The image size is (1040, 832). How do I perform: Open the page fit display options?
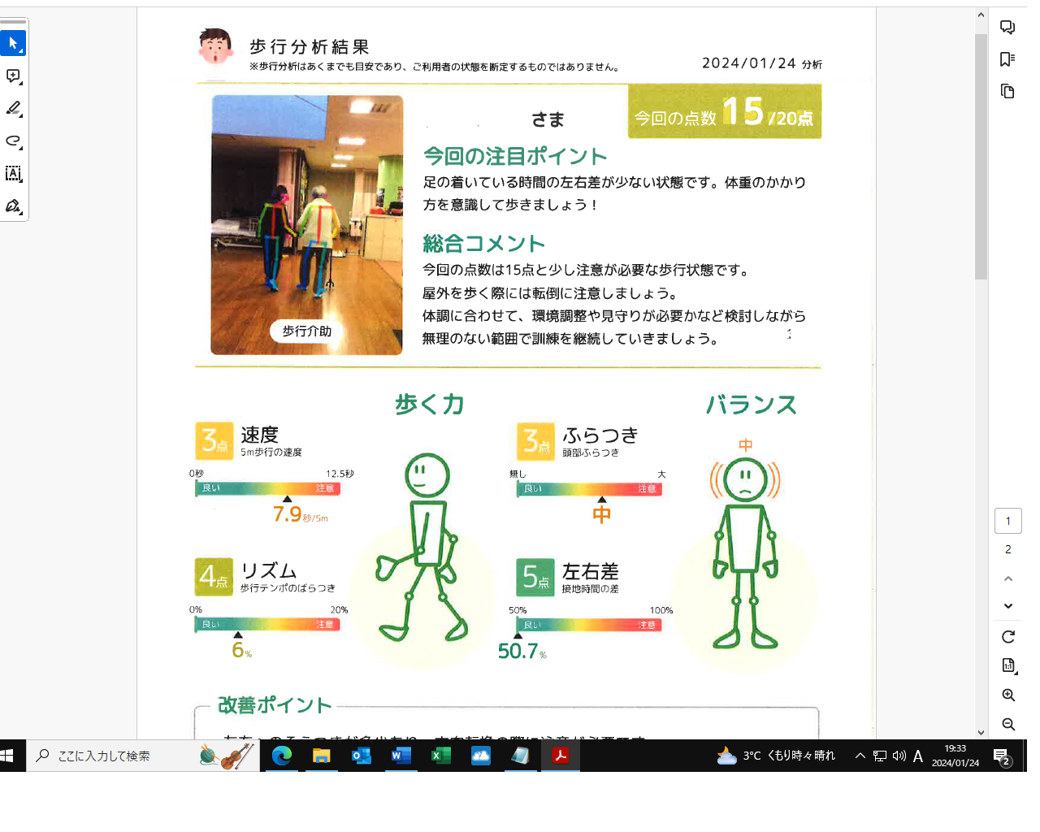(1007, 665)
